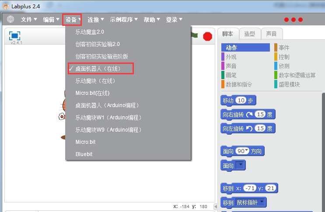Click the globe language icon
Viewport: 325px width, 212px height.
pos(10,19)
